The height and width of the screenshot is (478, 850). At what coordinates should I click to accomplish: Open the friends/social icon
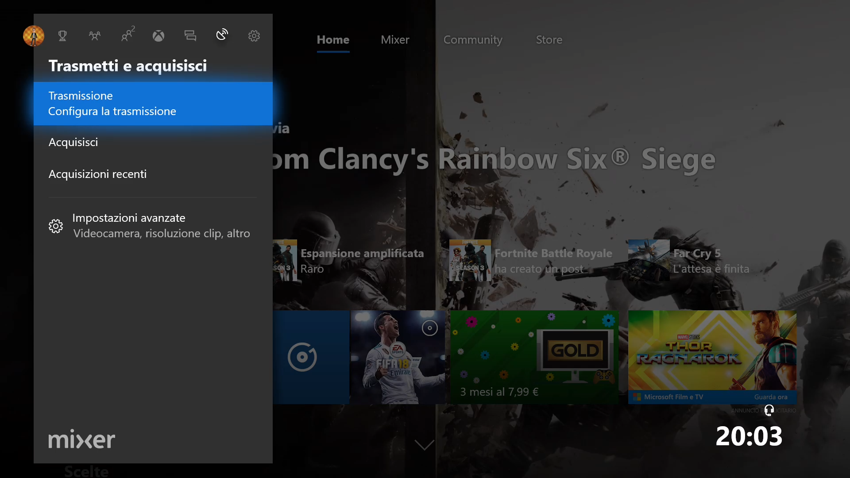click(95, 35)
